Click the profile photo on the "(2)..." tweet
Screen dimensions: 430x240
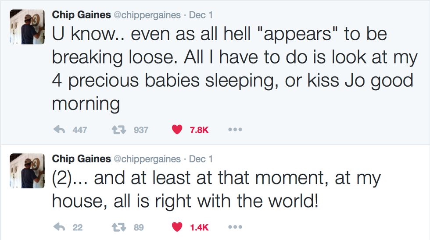[27, 170]
